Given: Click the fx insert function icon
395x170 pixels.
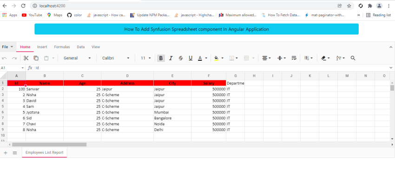Looking at the screenshot, I should pyautogui.click(x=30, y=68).
